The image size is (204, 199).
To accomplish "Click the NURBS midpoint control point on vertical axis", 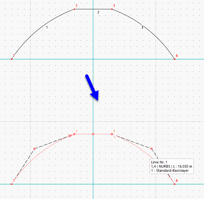I will (x=93, y=134).
